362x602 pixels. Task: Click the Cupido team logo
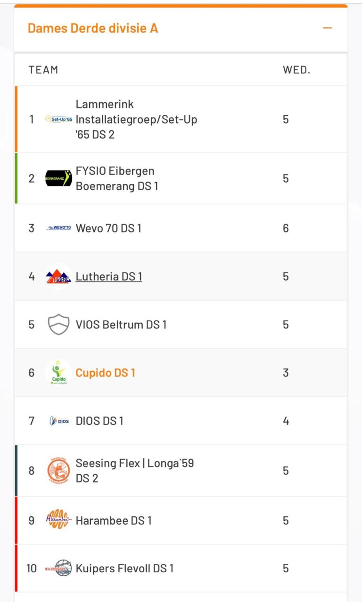59,373
